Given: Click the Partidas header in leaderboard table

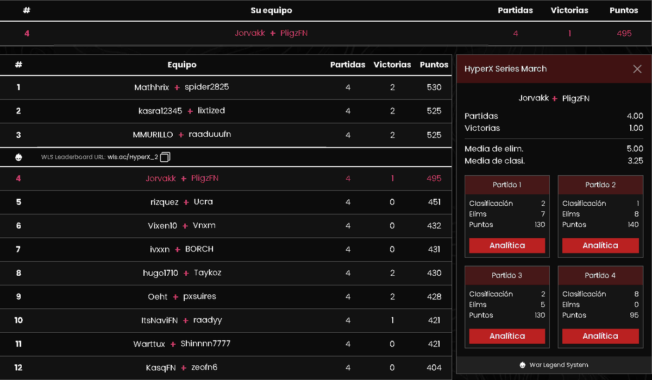Looking at the screenshot, I should pyautogui.click(x=348, y=65).
